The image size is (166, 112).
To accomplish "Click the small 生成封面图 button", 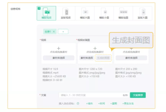I will tap(103, 58).
